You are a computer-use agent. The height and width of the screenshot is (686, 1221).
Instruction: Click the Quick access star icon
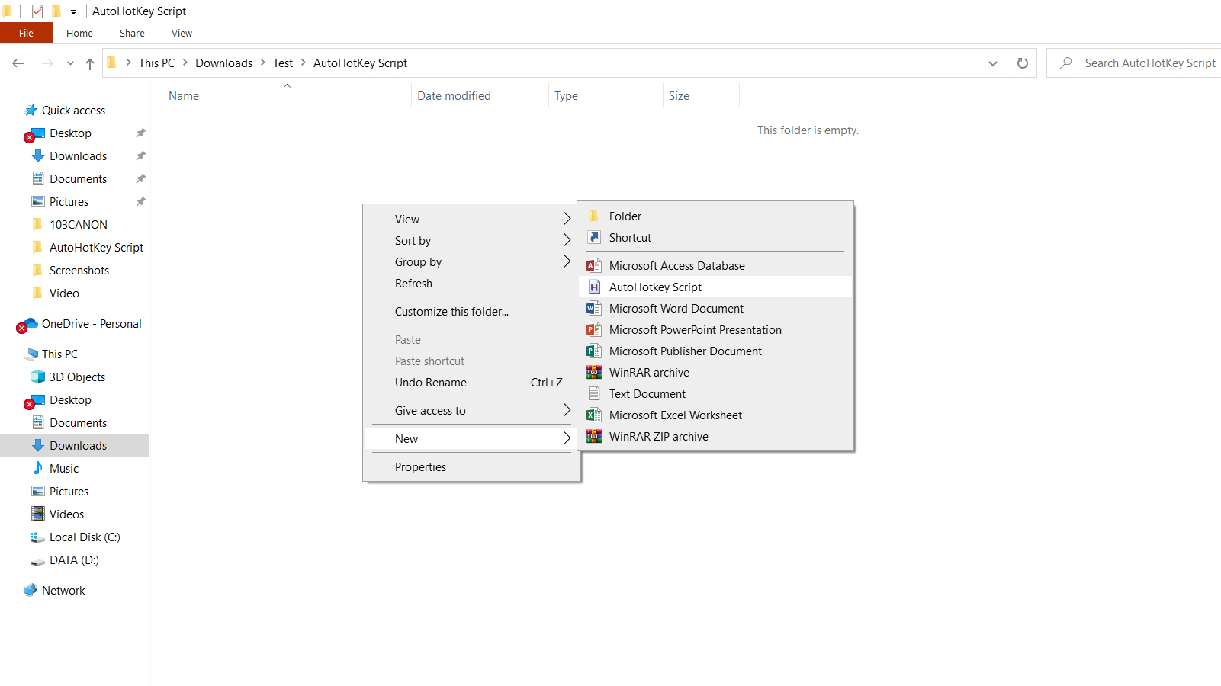click(x=31, y=111)
